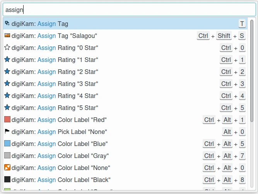Select the red color label swatch
258x194 pixels.
7,120
